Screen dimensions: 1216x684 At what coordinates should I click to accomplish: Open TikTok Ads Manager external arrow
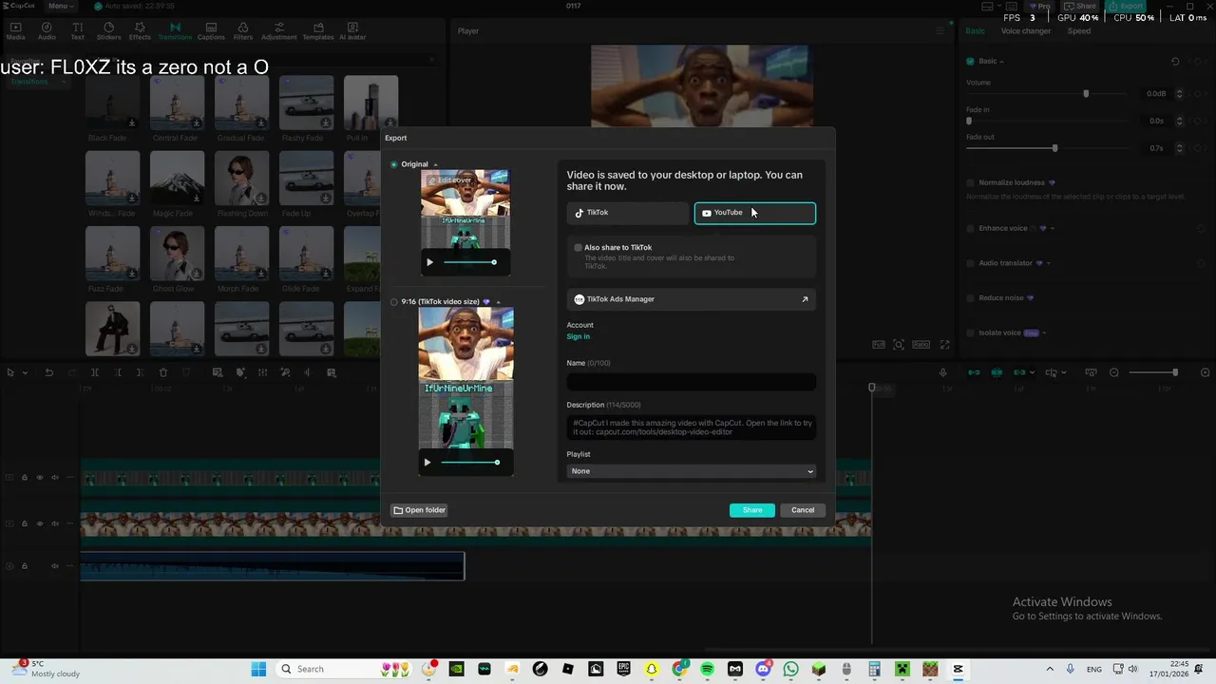click(805, 299)
